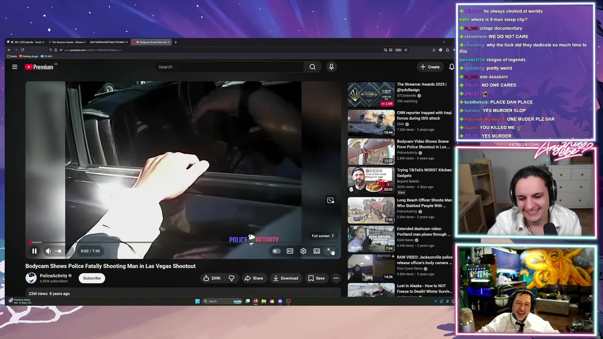Viewport: 603px width, 339px height.
Task: Click the PoliceActivity channel avatar
Action: pyautogui.click(x=31, y=278)
